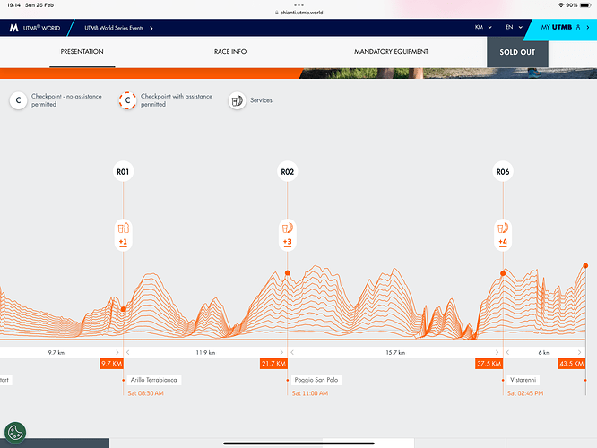Open services icon under R01
Screen dimensions: 597x448
[x=123, y=228]
